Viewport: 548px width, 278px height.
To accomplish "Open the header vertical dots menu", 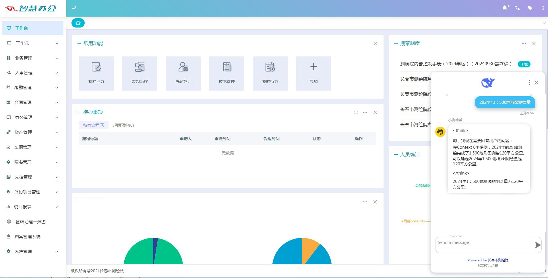I will 543,8.
